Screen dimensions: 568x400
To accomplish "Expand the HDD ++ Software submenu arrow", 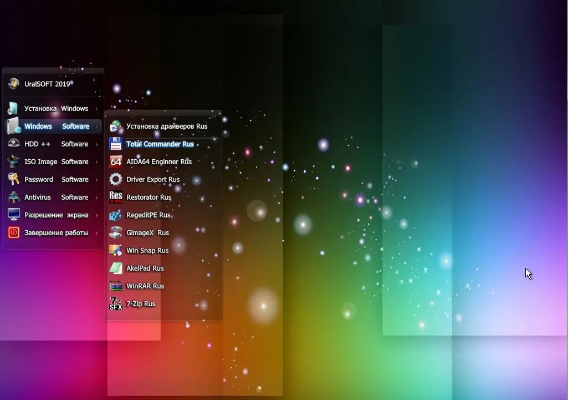I will click(97, 144).
